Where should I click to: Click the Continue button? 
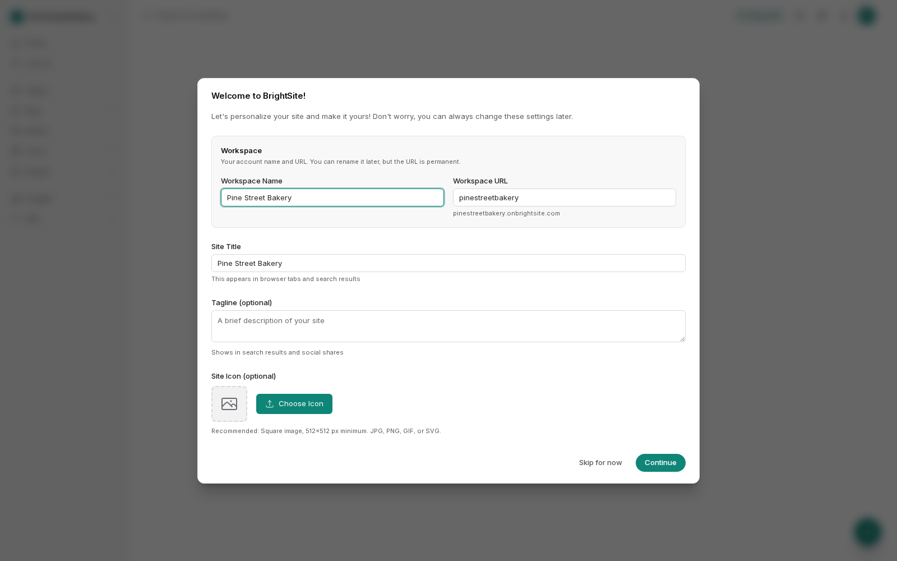[x=660, y=463]
